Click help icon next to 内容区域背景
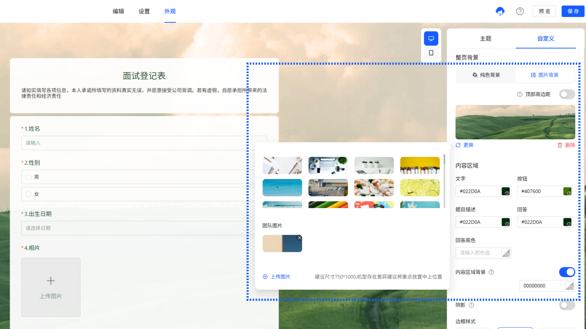The width and height of the screenshot is (586, 329). [x=492, y=272]
